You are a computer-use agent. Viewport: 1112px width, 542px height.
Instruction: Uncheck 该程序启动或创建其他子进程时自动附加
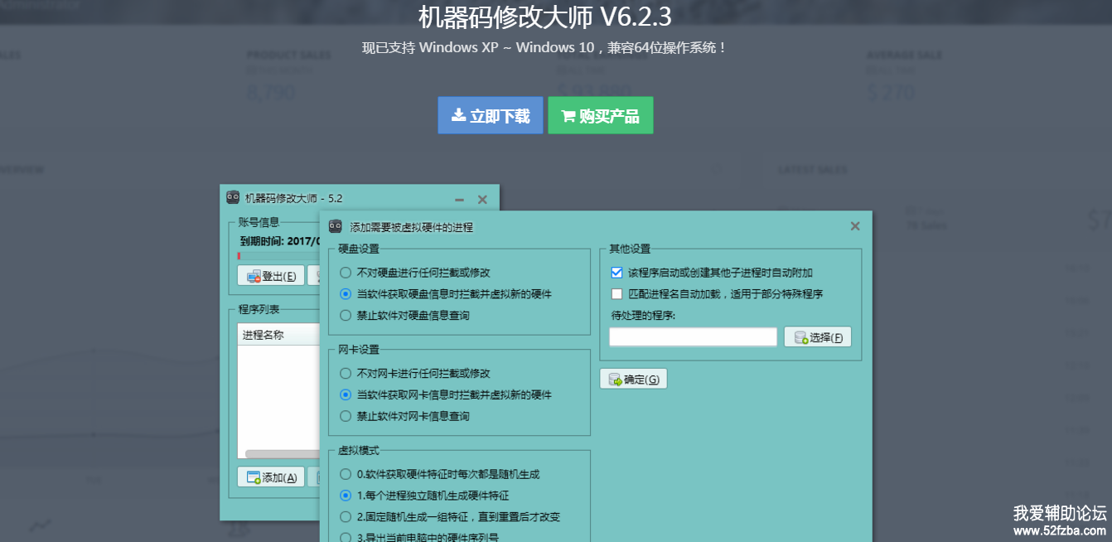point(616,273)
